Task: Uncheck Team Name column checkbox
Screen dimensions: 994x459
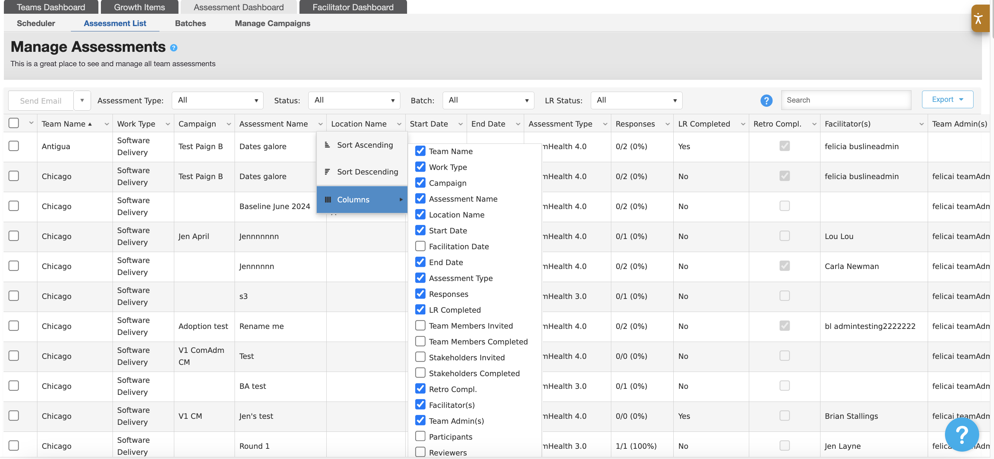Action: [x=420, y=151]
